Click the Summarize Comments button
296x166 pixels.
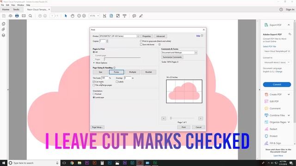click(172, 57)
